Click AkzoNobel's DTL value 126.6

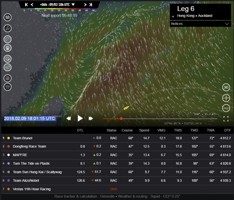point(81,181)
